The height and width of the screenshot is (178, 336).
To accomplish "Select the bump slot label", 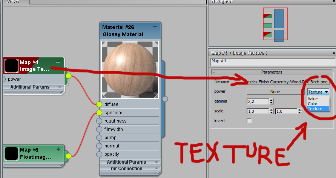I will pos(110,138).
